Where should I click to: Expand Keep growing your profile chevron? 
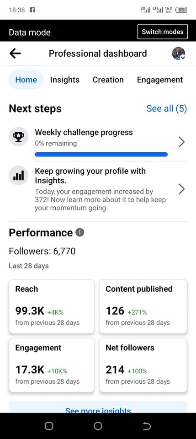click(181, 189)
